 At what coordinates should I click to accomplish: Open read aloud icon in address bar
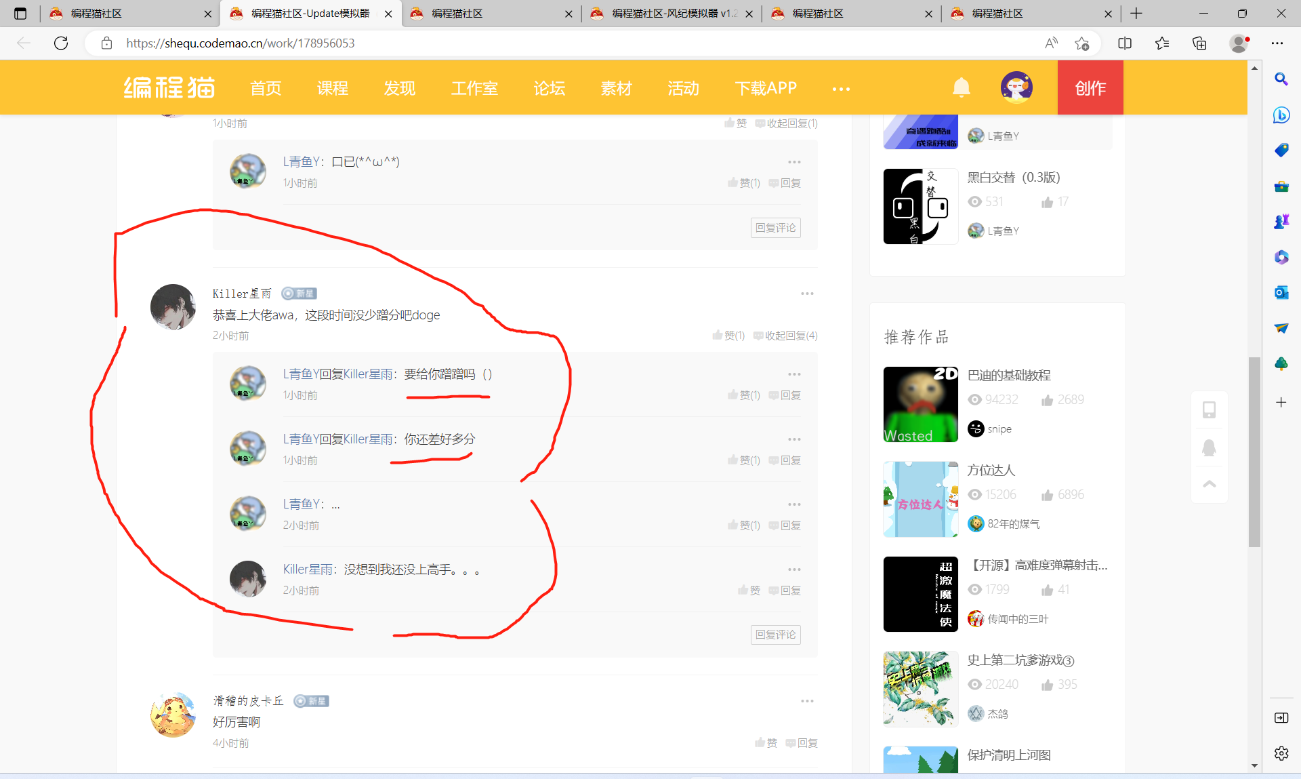point(1052,43)
